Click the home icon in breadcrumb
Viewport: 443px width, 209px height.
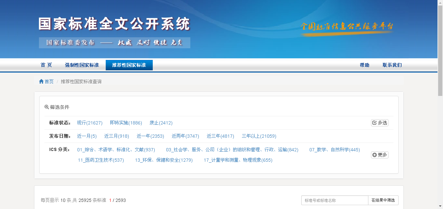(41, 81)
